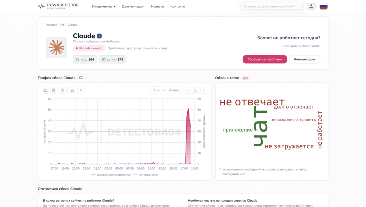The height and width of the screenshot is (207, 366).
Task: Click the daily complaints counter 172
Action: click(113, 60)
